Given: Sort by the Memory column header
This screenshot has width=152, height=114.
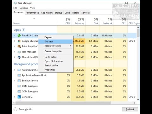Looking at the screenshot, I should click(78, 22).
